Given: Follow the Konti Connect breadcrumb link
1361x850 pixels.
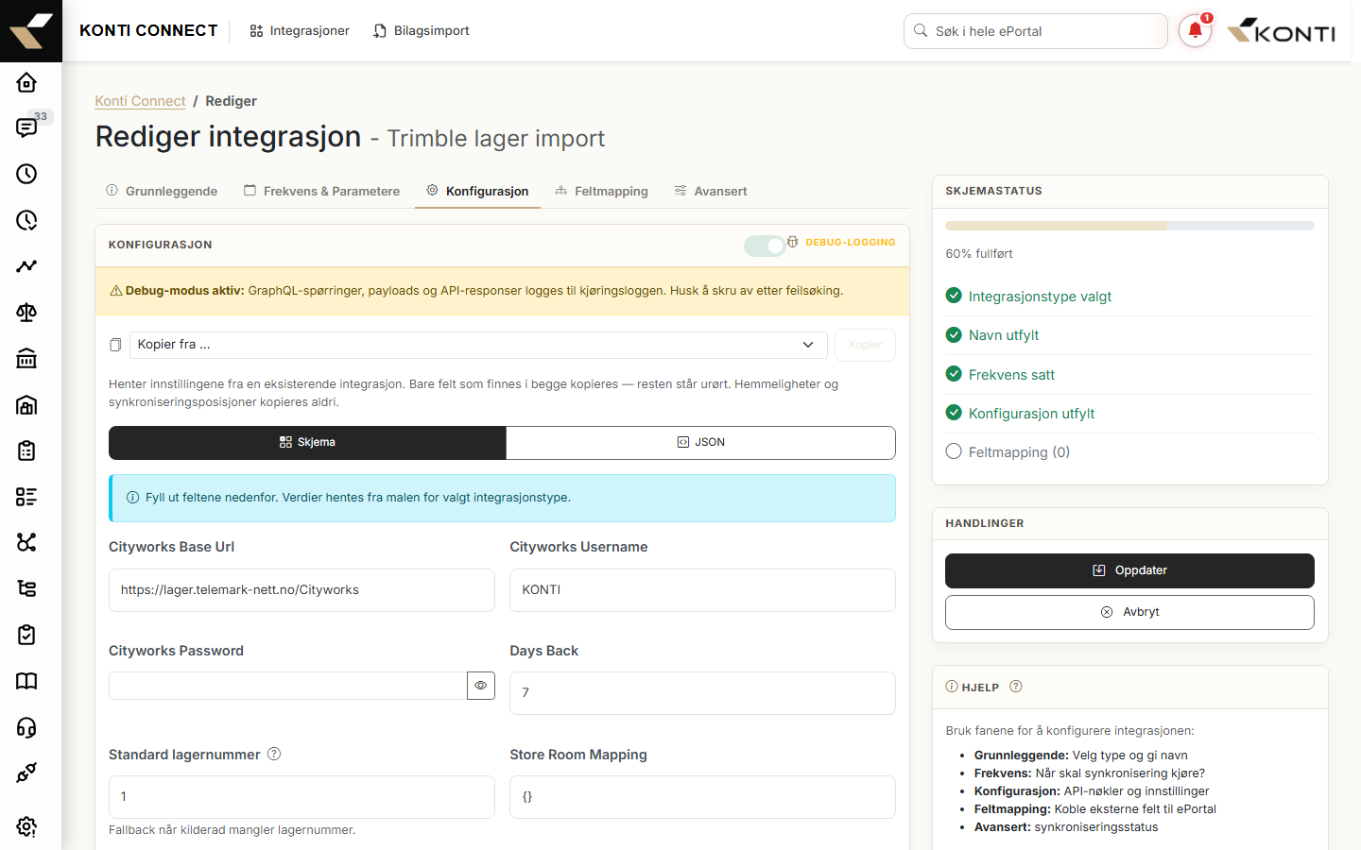Looking at the screenshot, I should [140, 101].
